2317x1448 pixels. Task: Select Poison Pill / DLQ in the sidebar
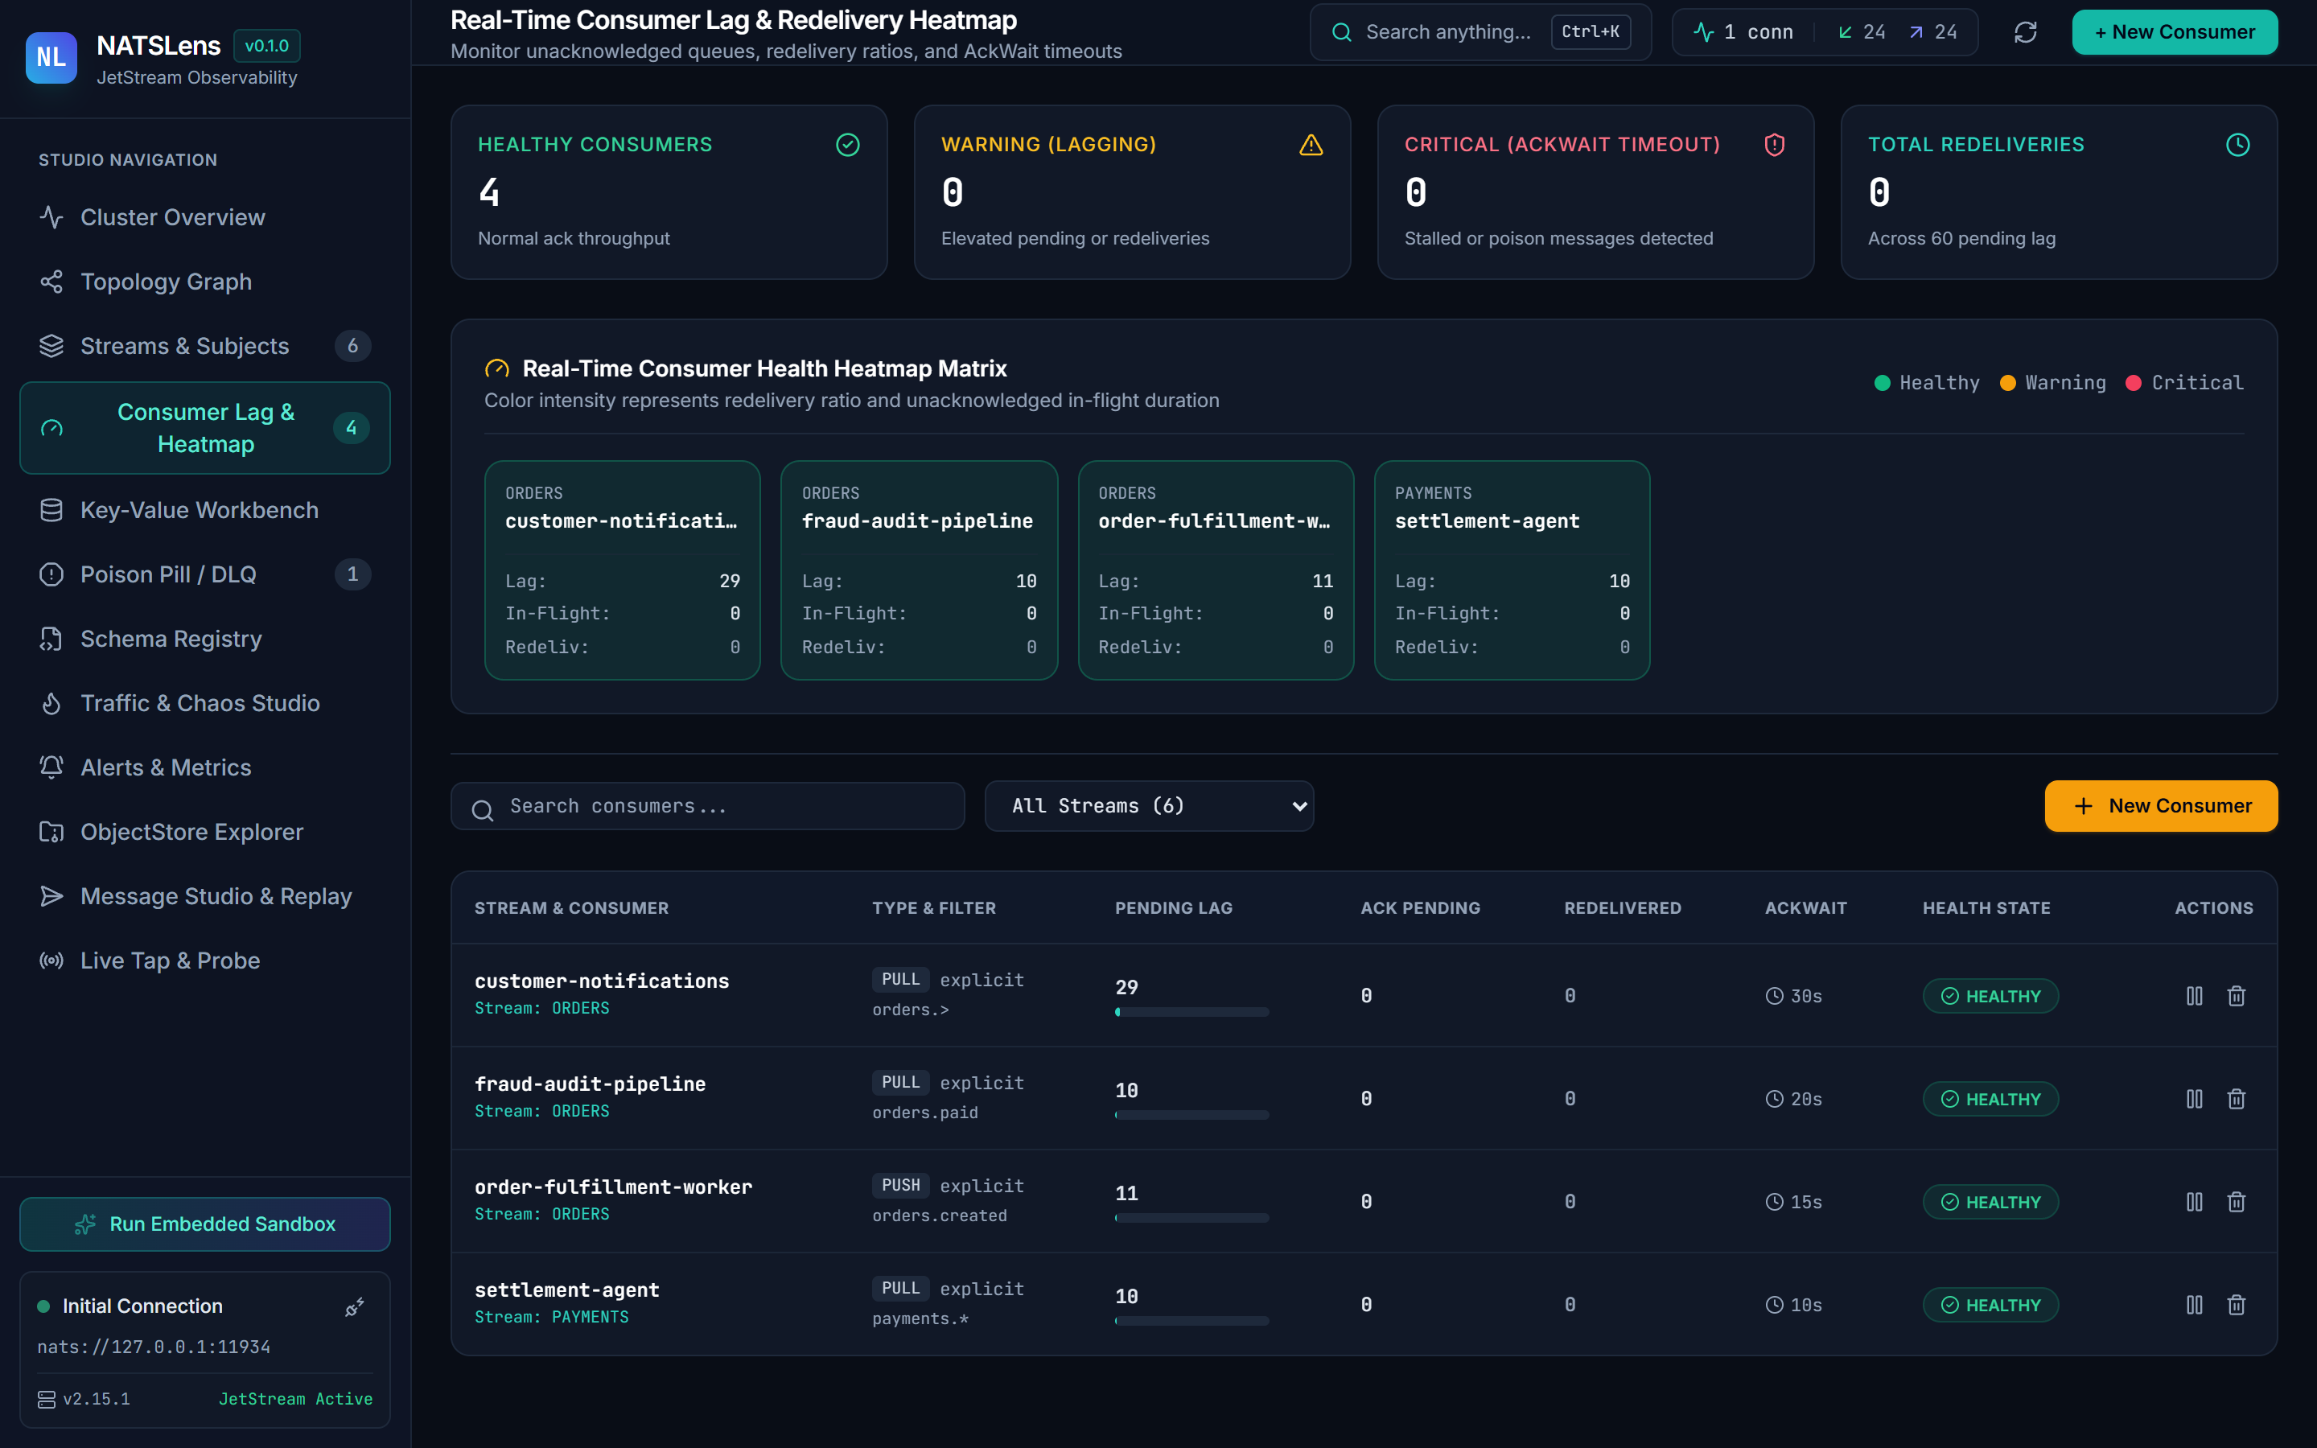[205, 574]
